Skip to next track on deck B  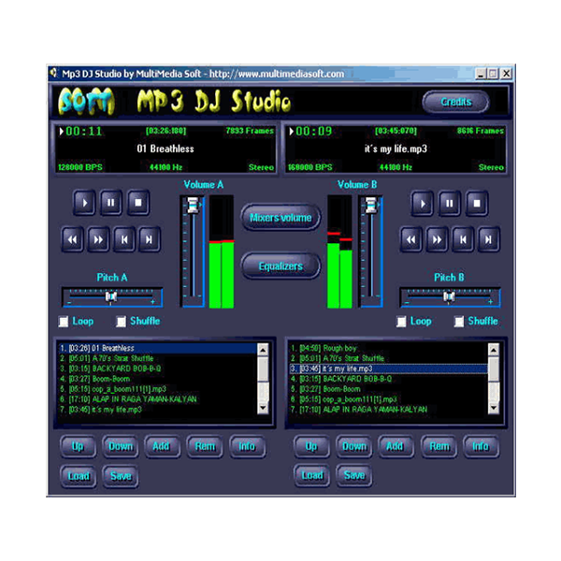pos(488,239)
